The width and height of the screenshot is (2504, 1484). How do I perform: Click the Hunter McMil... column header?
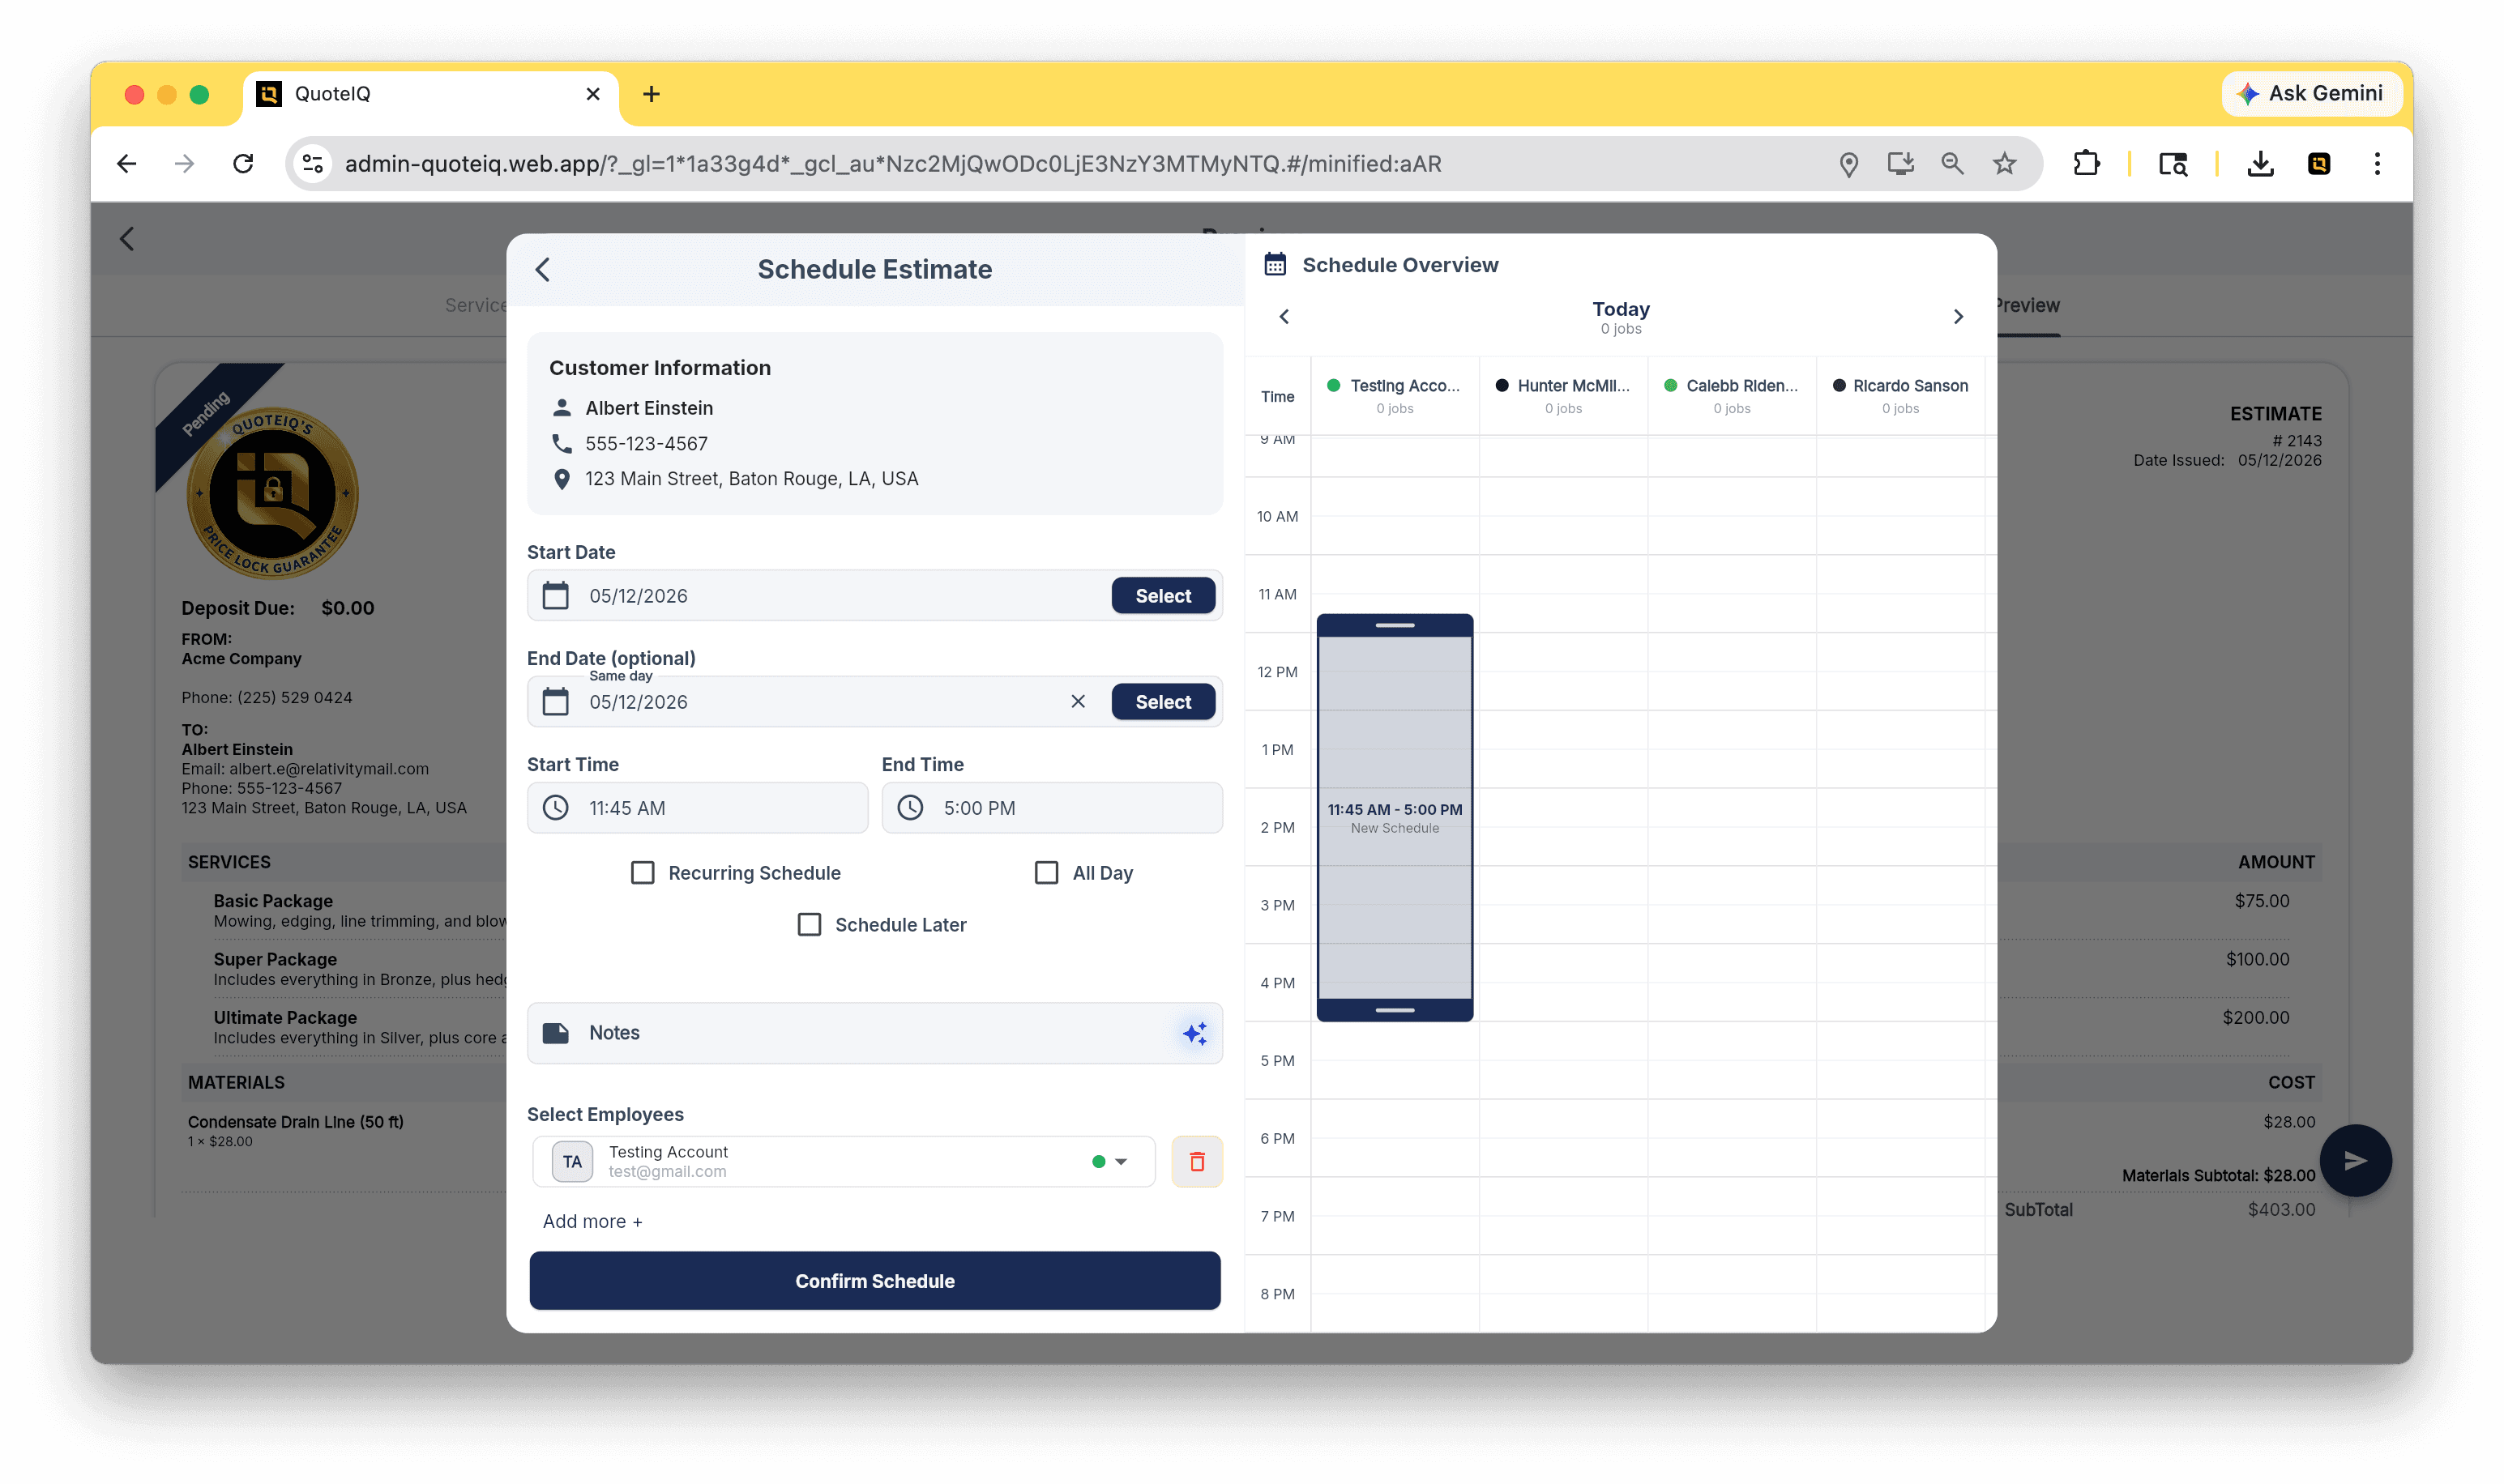(1562, 396)
